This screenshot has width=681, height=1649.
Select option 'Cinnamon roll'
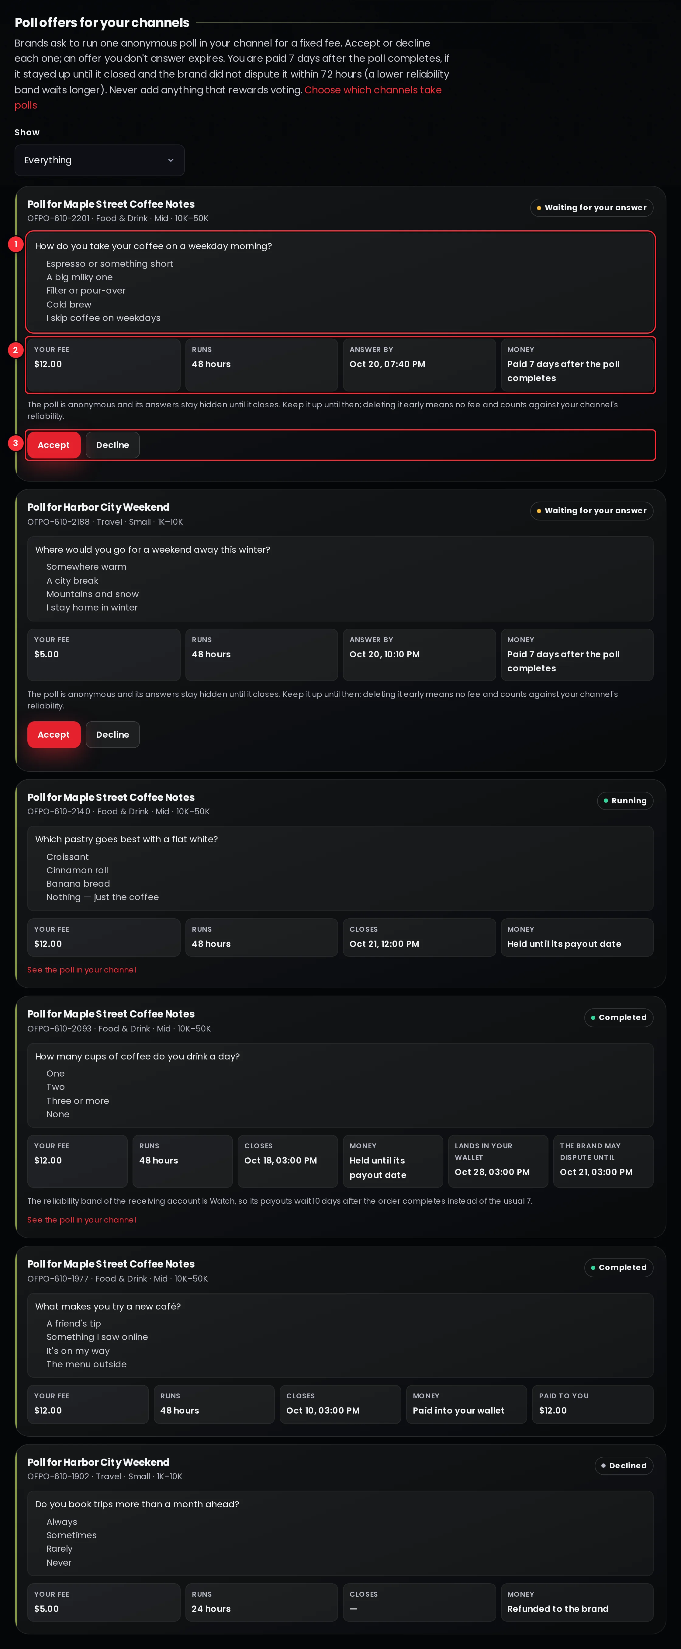[x=77, y=870]
